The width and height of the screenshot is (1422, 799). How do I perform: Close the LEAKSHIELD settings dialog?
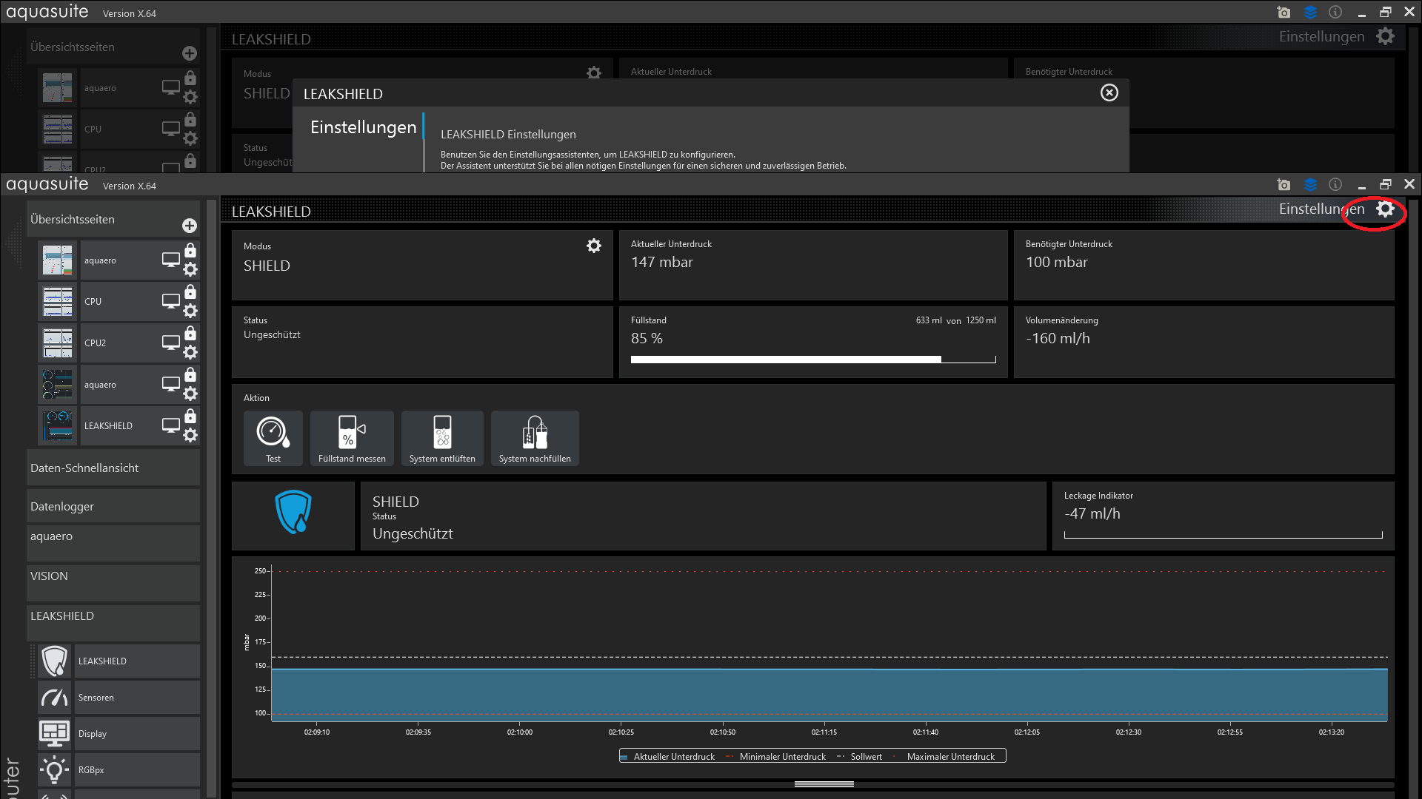(1109, 92)
